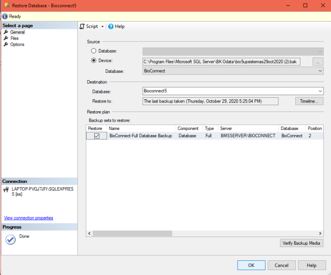Click the Database column header in backup sets
This screenshot has height=275, width=331.
[292, 128]
